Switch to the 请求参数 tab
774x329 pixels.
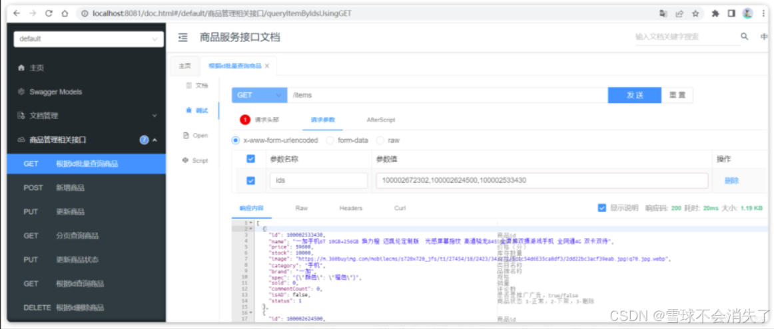323,120
